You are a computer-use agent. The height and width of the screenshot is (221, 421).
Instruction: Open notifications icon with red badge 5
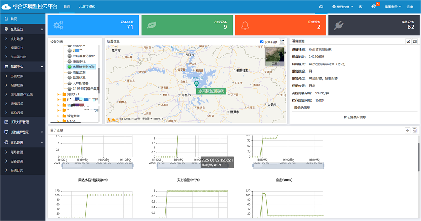click(373, 6)
